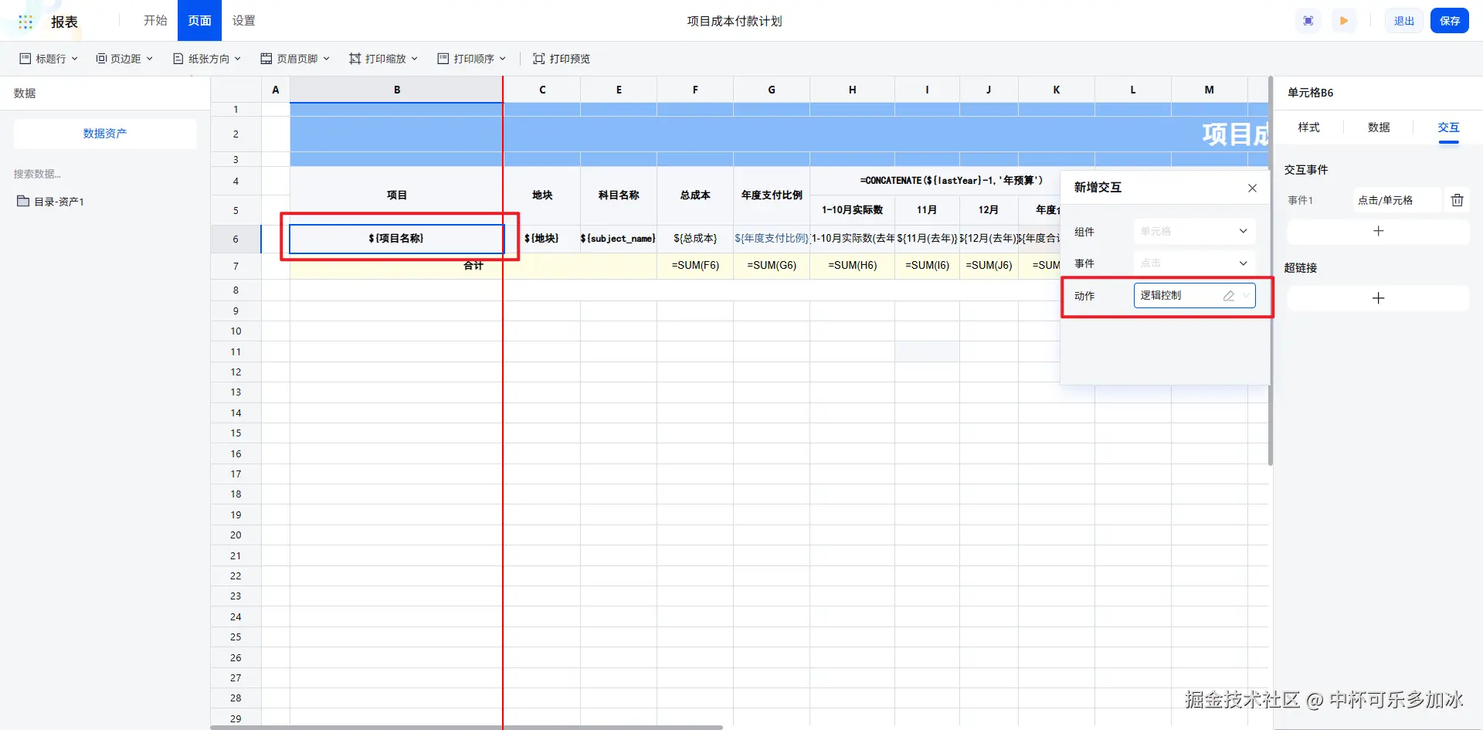Switch to the 开始 tab
Viewport: 1483px width, 730px height.
tap(155, 21)
